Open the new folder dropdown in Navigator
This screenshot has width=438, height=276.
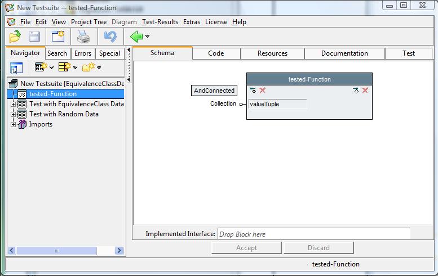[x=99, y=68]
